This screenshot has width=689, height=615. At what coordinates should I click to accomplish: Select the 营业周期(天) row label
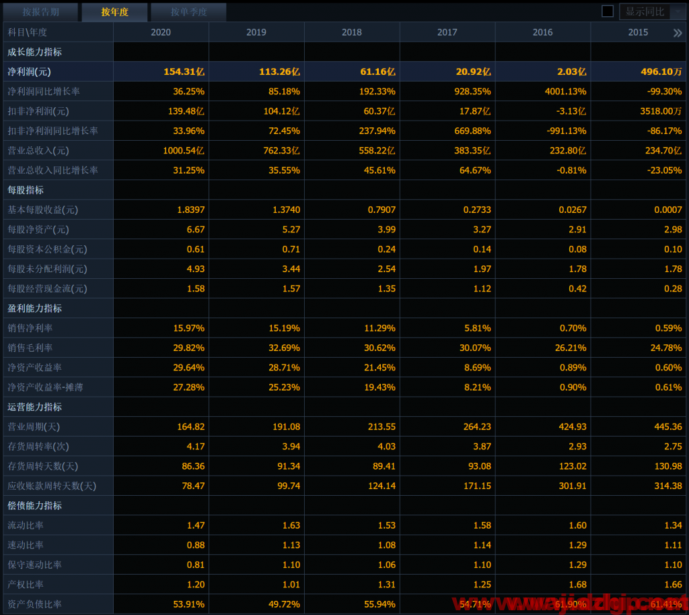[58, 426]
